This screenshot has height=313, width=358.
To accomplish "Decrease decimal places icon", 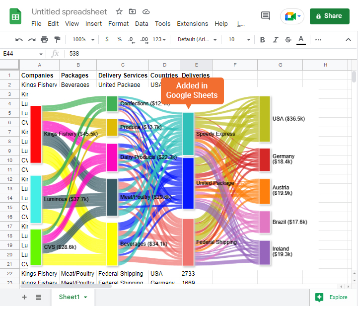I will (132, 40).
